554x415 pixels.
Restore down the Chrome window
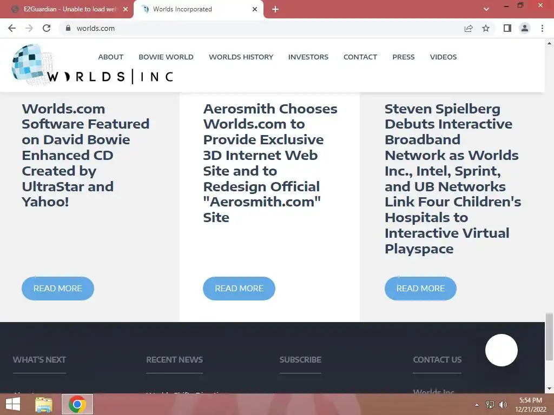pyautogui.click(x=520, y=5)
